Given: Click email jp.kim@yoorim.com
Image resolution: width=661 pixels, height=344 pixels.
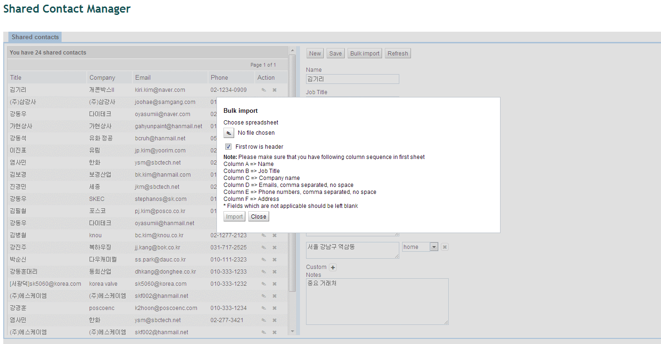Looking at the screenshot, I should [x=160, y=150].
